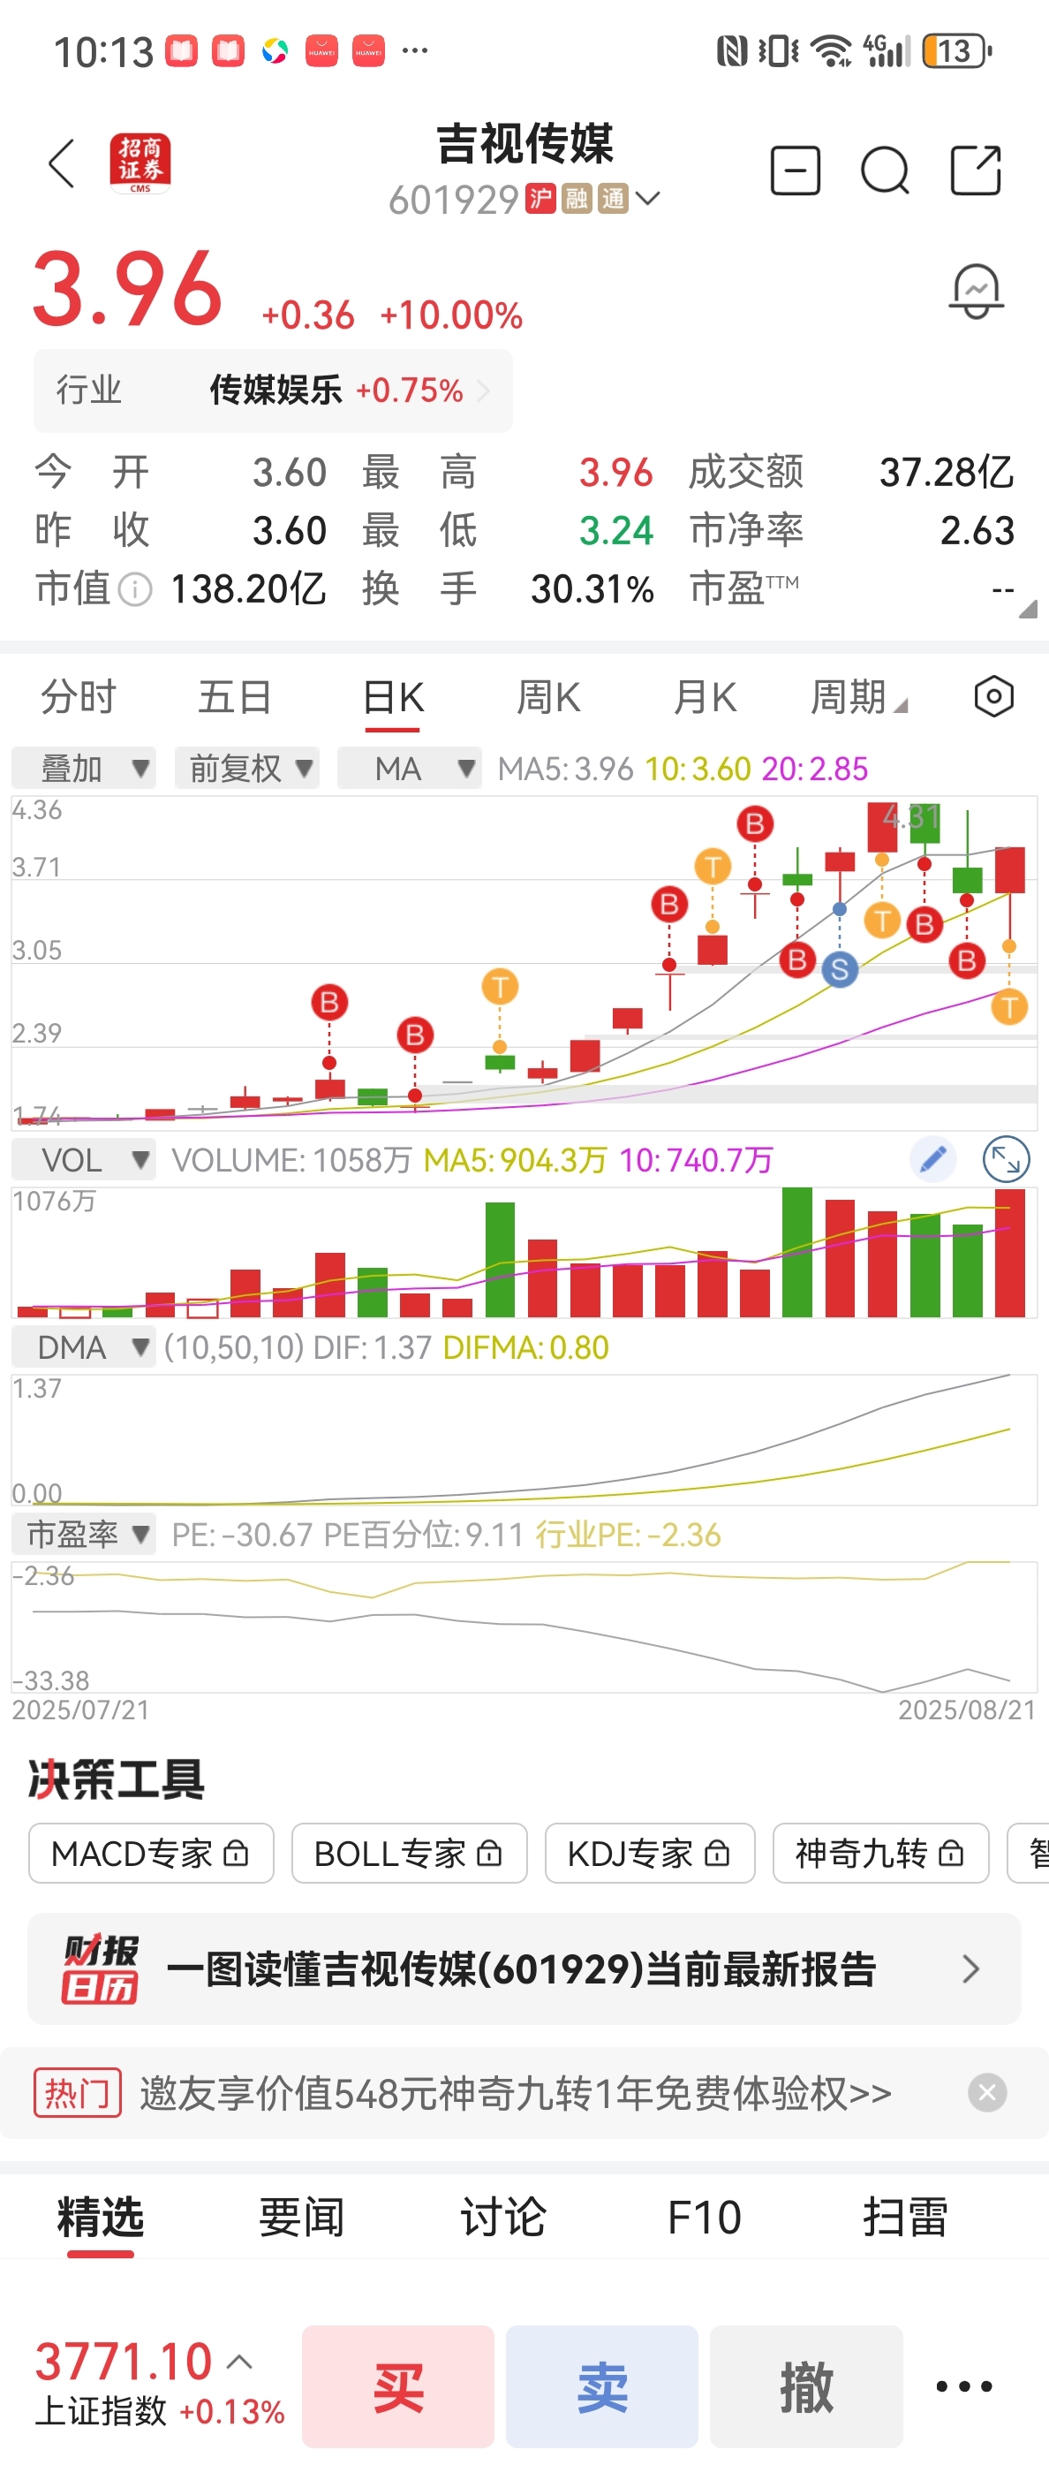Screen dimensions: 1049x2465
Task: Tap the red 买 buy button
Action: [x=398, y=2386]
